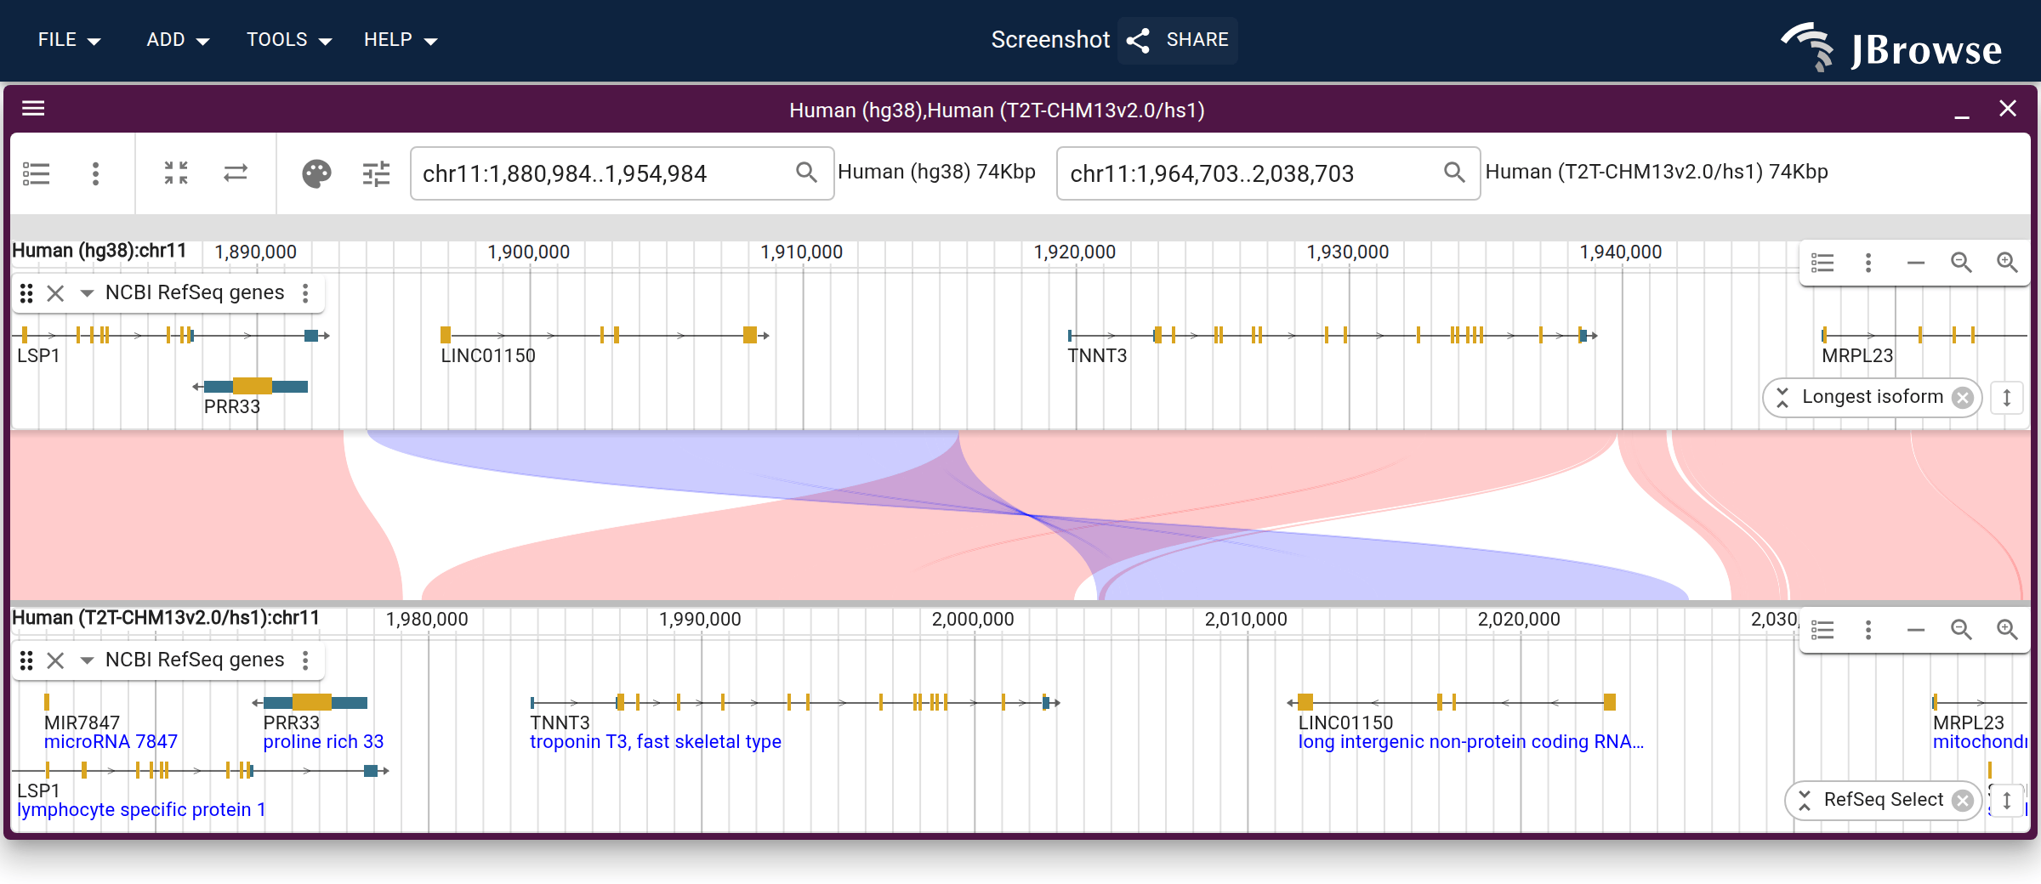Click search magnifier in the hg38 location box
Viewport: 2041px width, 884px height.
pyautogui.click(x=806, y=173)
